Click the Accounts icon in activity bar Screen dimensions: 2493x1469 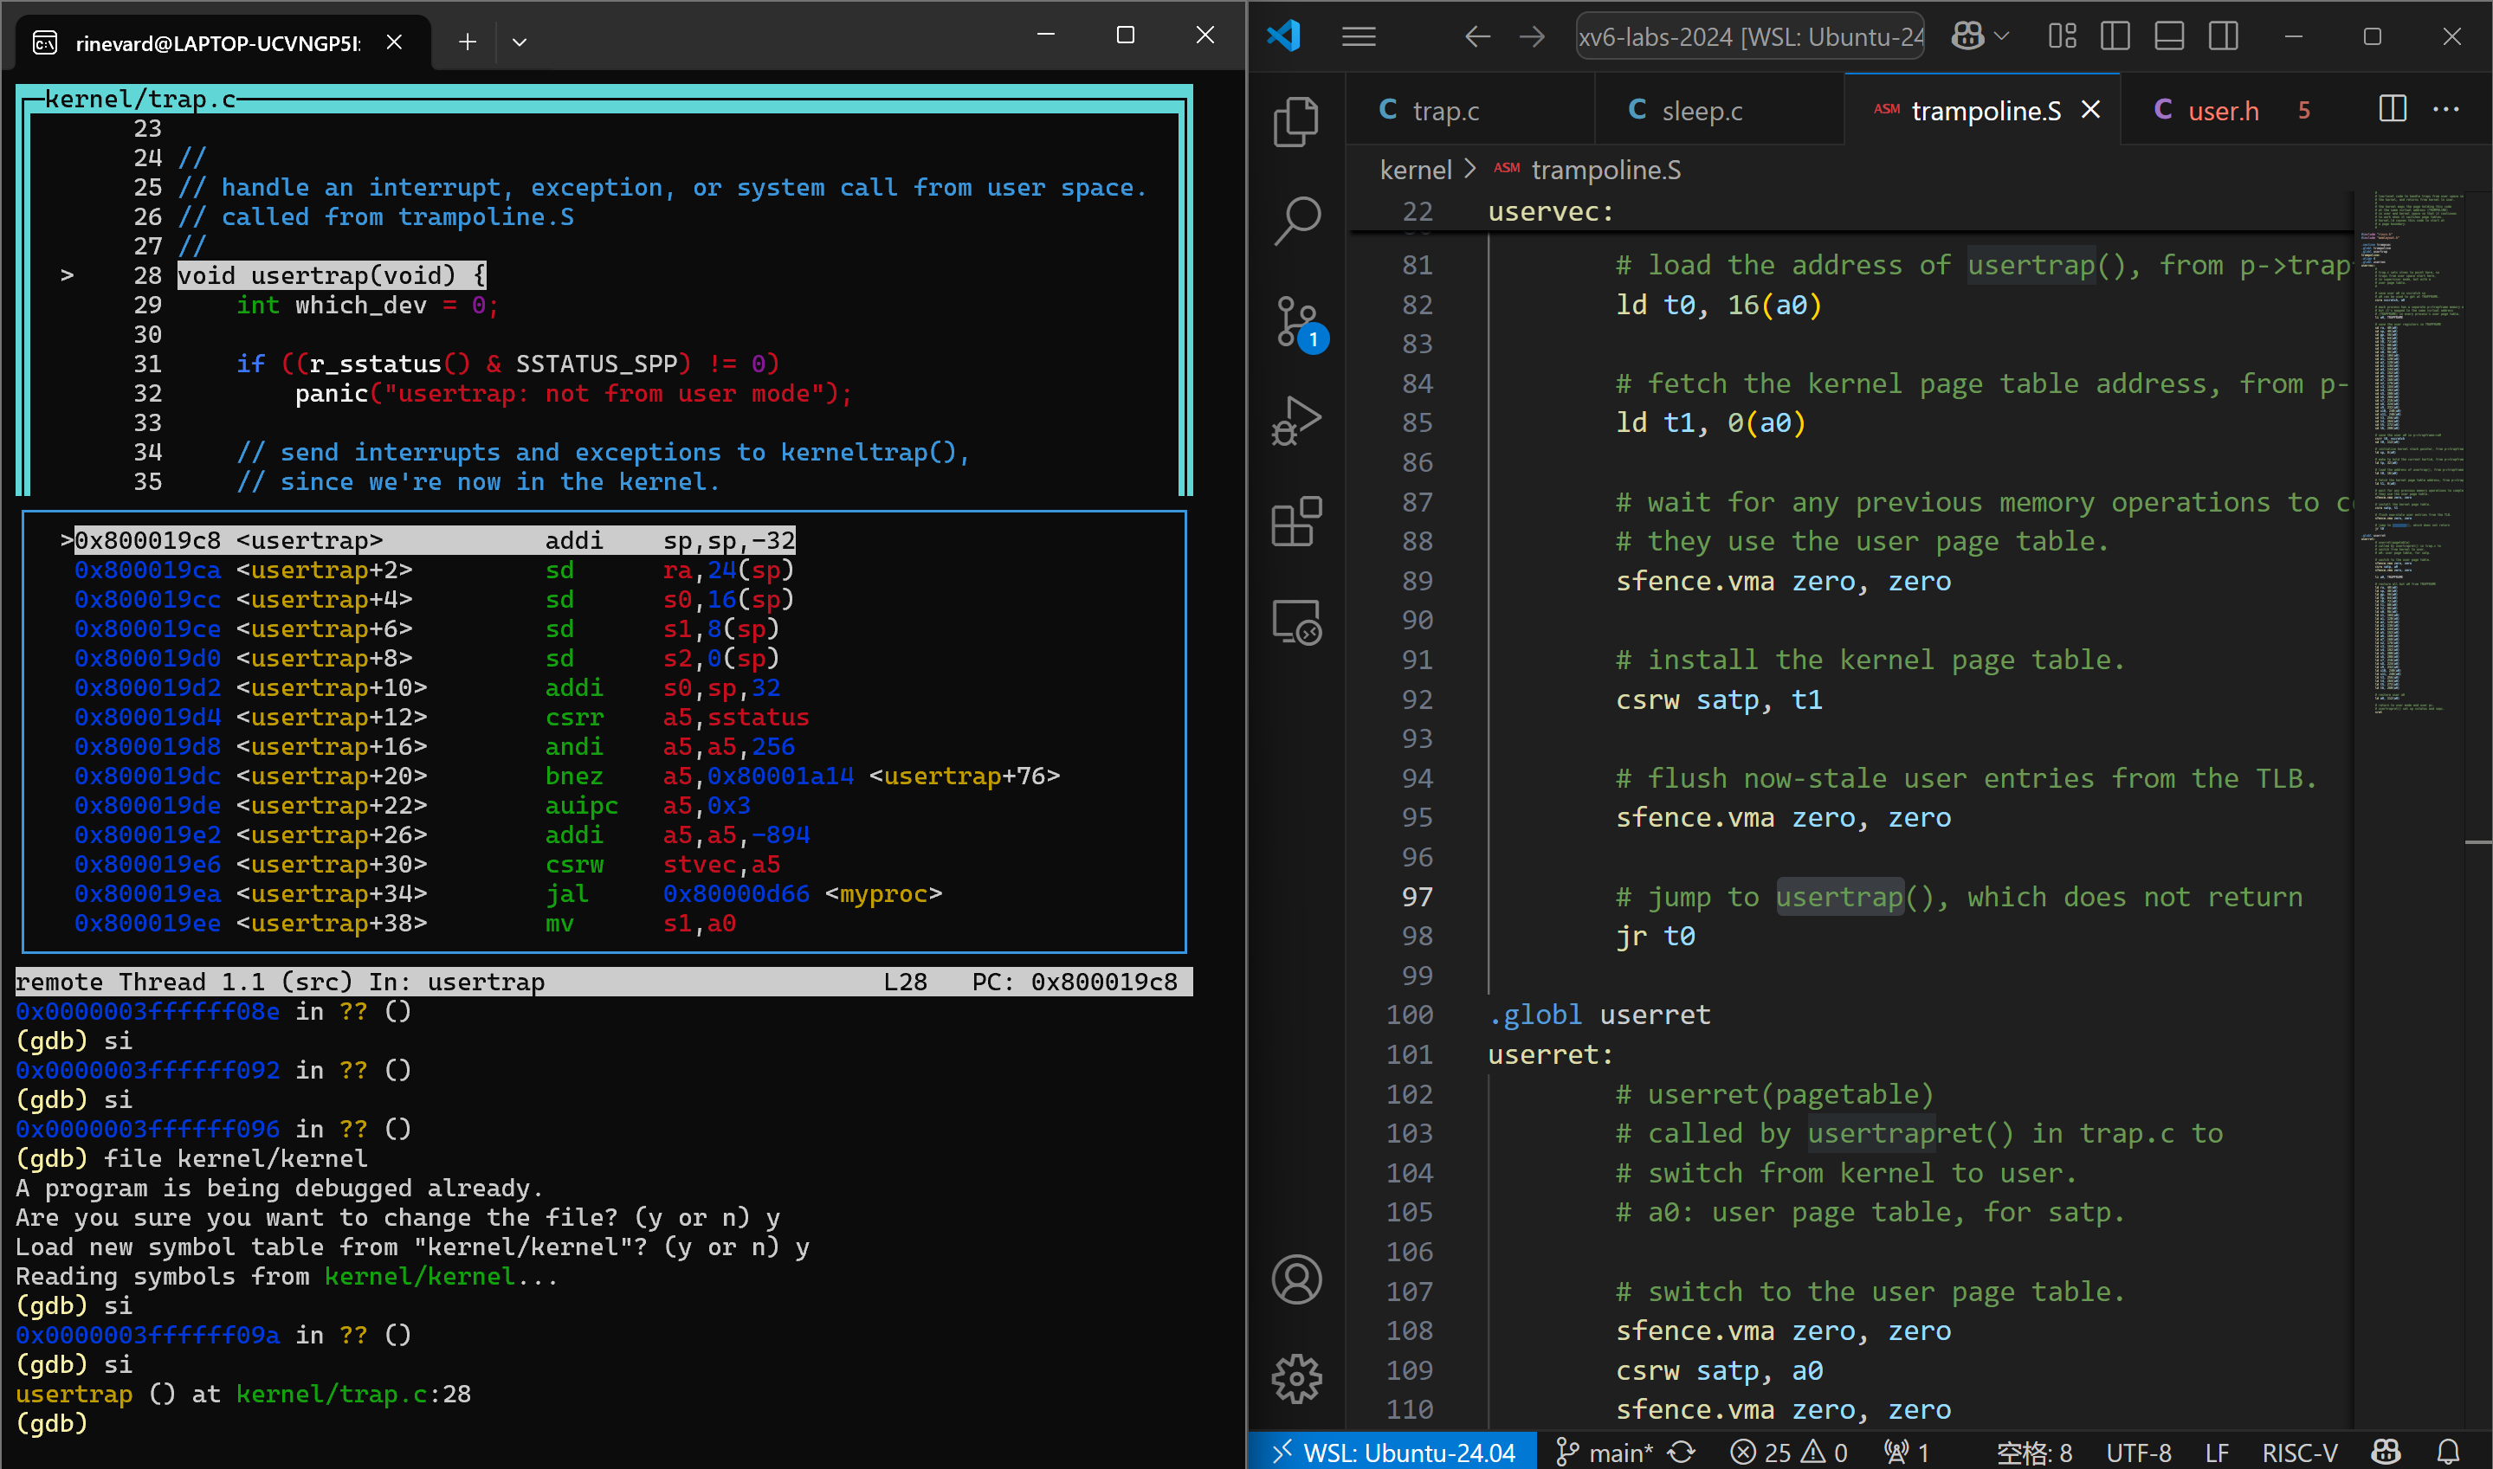pyautogui.click(x=1295, y=1279)
